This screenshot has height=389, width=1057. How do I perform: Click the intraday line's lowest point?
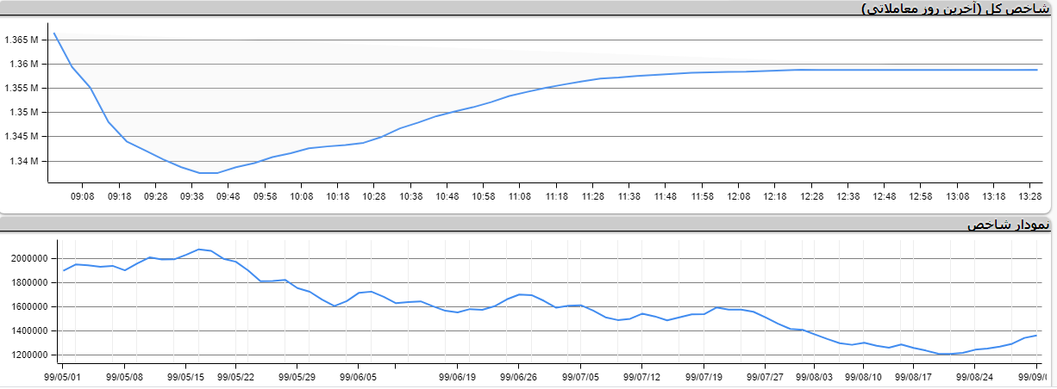pyautogui.click(x=209, y=173)
